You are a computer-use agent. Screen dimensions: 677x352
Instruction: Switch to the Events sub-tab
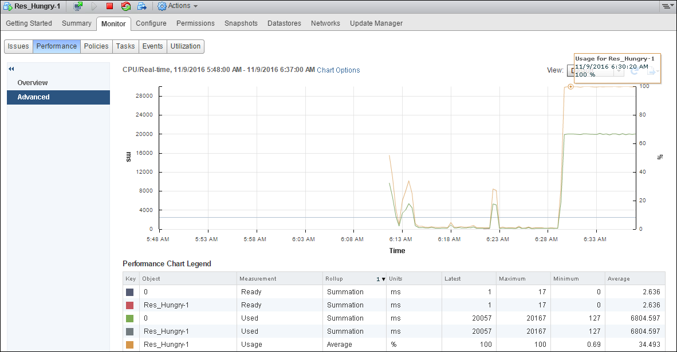click(153, 46)
